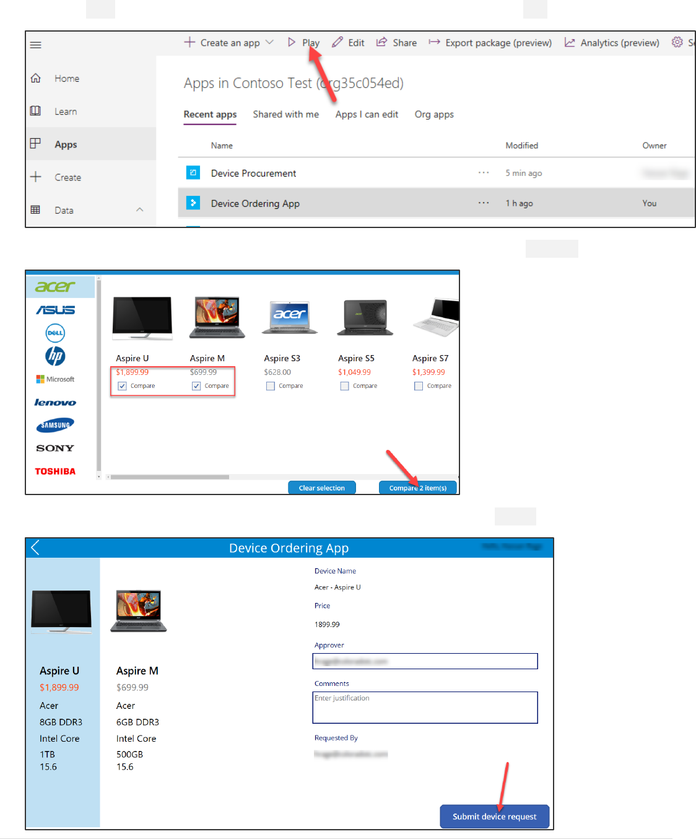Uncheck Compare for Aspire M
The height and width of the screenshot is (839, 696).
click(196, 386)
